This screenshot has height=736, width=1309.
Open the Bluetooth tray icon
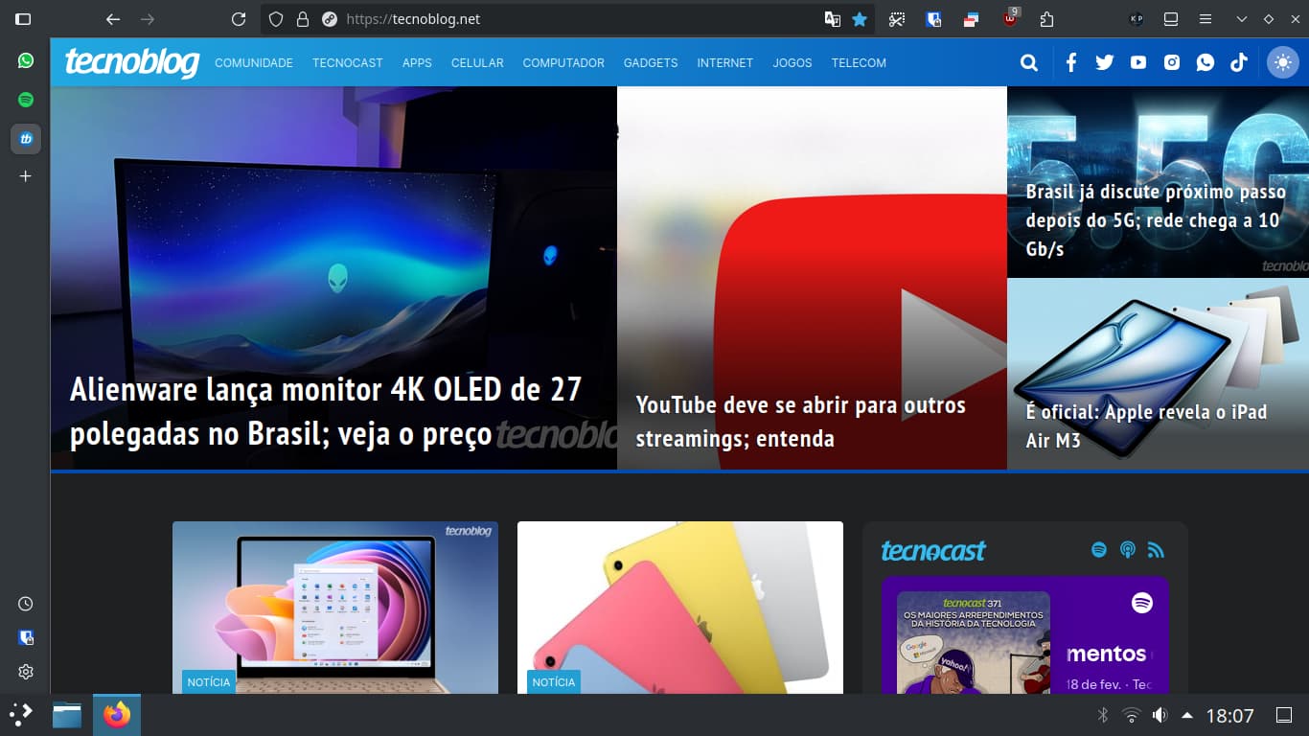1103,715
